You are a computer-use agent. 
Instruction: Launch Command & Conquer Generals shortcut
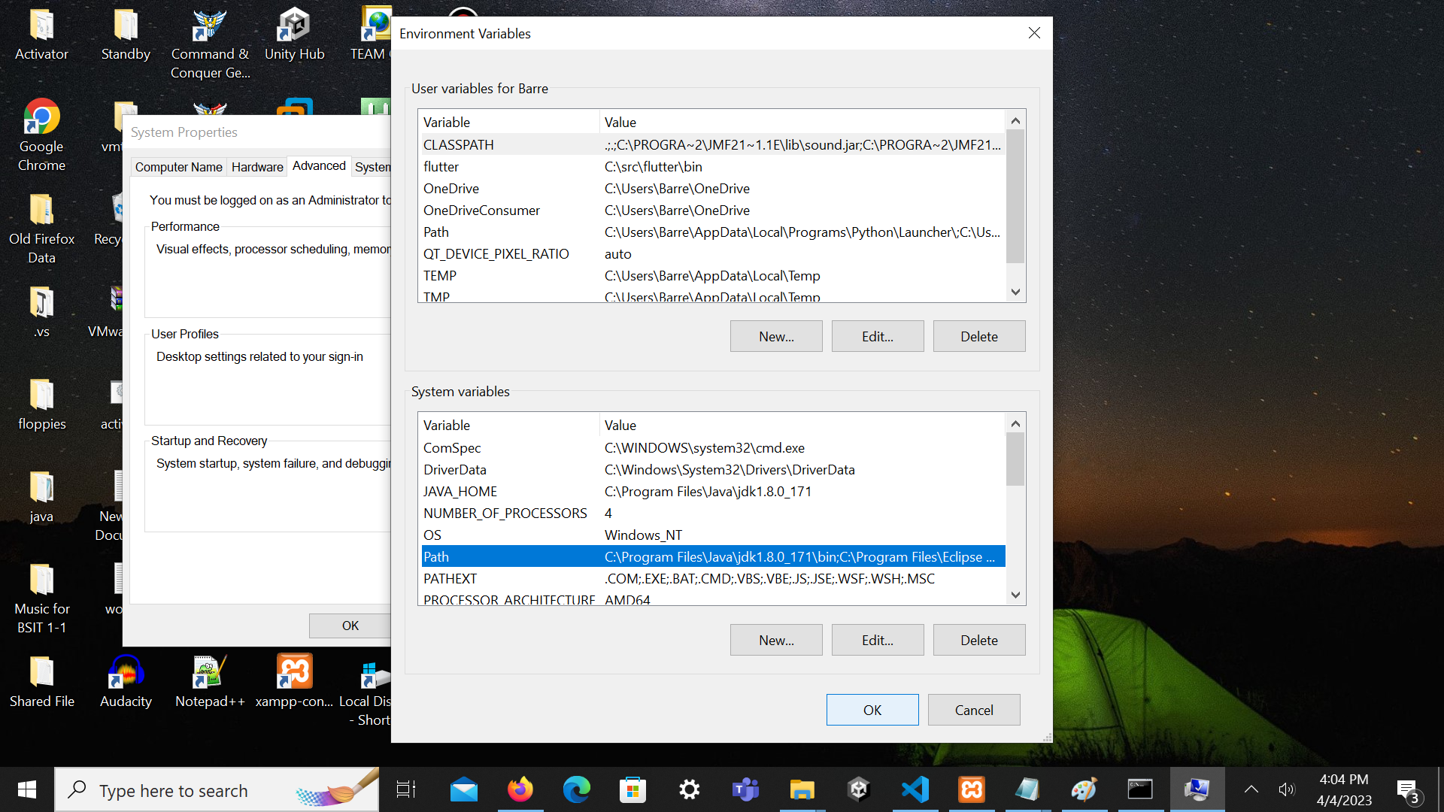point(210,44)
